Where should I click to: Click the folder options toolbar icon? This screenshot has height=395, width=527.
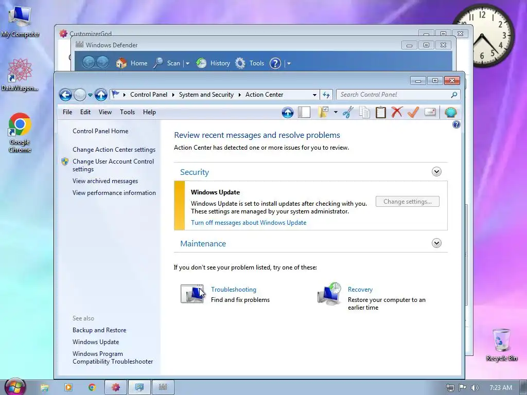click(323, 112)
